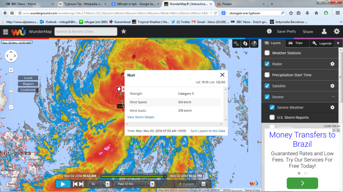Screen dimensions: 343x192
Task: Enable the Weather Stations layer checkbox
Action: click(267, 53)
